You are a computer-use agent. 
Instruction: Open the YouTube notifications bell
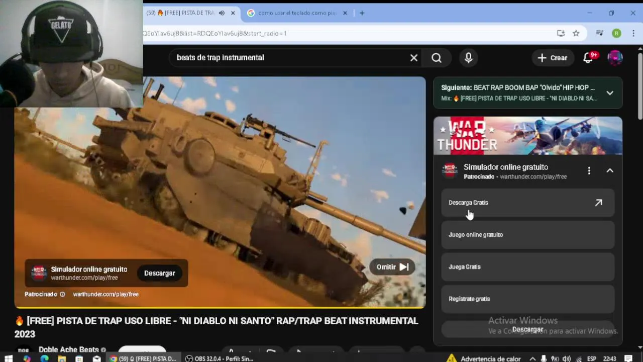[588, 58]
